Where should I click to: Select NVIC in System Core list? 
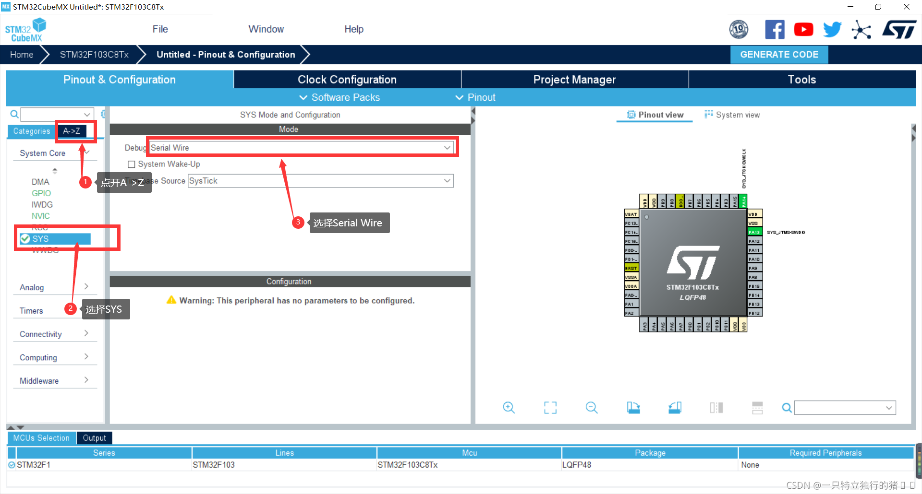point(41,216)
